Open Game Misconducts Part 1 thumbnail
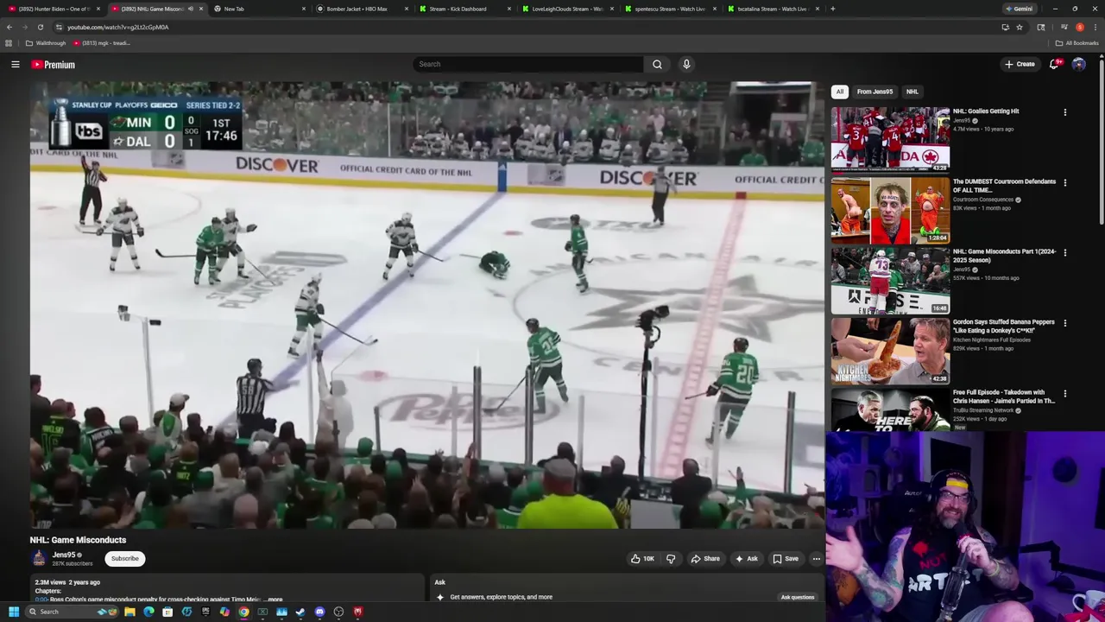The image size is (1105, 622). [x=890, y=280]
